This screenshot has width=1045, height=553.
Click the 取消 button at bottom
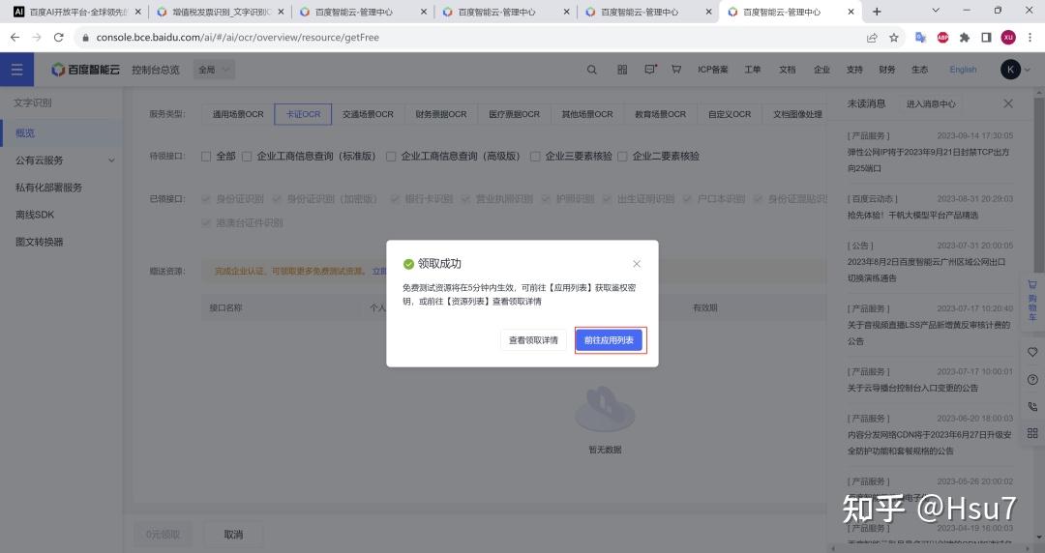click(233, 535)
